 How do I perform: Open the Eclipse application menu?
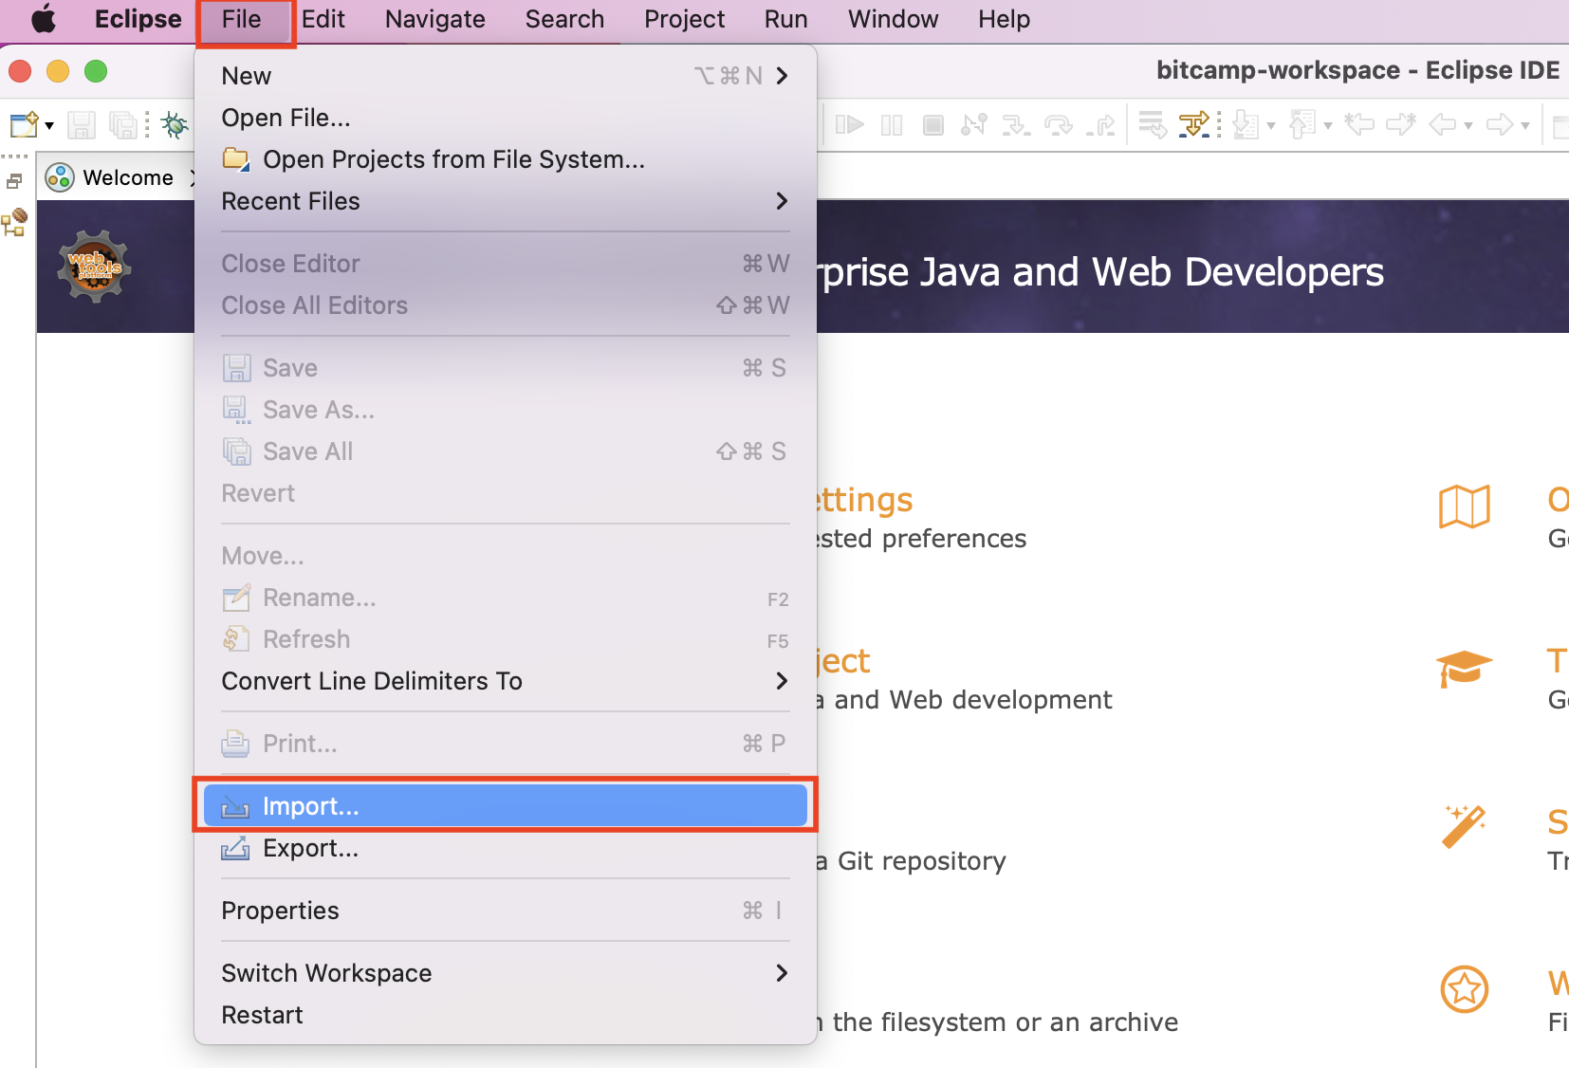[x=138, y=19]
